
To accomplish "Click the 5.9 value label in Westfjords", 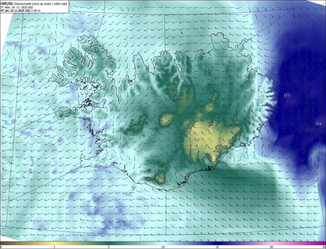I will click(96, 50).
